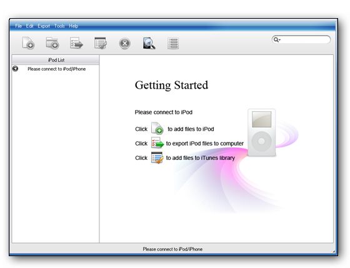
Task: Click the device icon beside 'Please connect to iPod/iPhone'
Action: pos(16,69)
